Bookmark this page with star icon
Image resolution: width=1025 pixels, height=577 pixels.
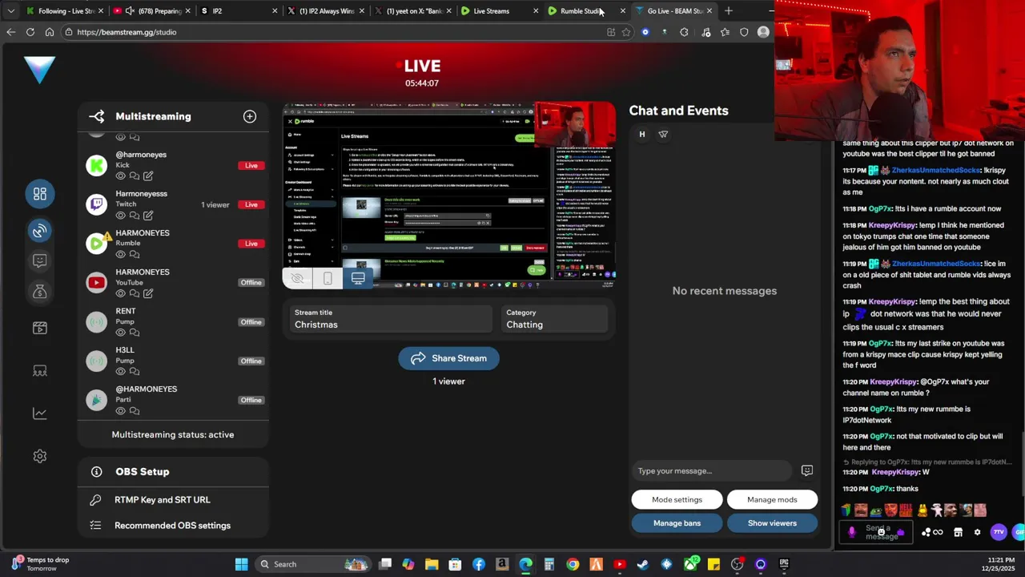coord(626,32)
